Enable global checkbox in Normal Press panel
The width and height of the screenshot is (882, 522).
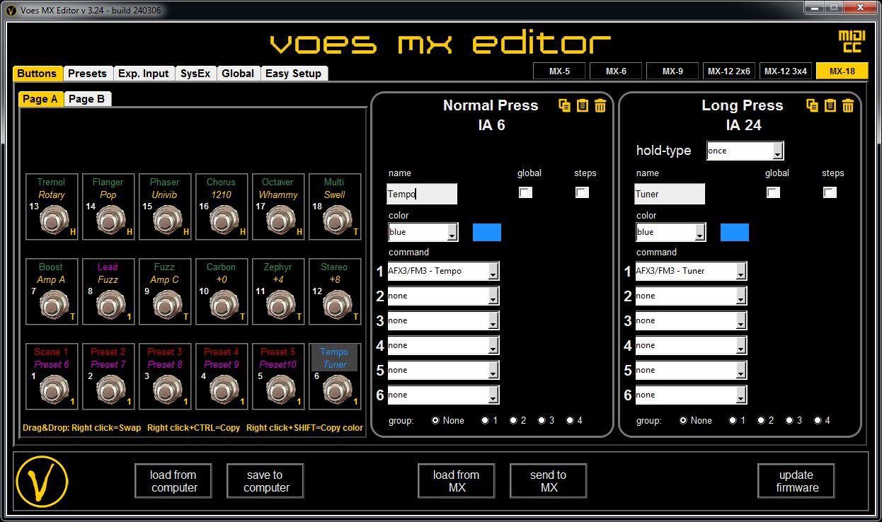[525, 192]
